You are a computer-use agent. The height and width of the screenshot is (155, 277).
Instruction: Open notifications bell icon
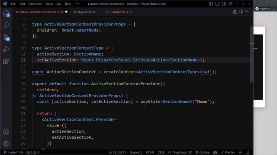(x=248, y=152)
